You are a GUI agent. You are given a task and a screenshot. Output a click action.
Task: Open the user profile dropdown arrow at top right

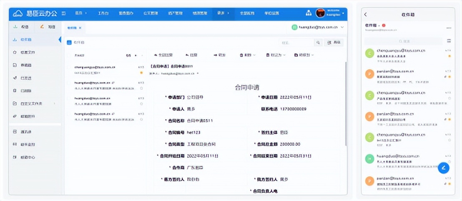pyautogui.click(x=343, y=14)
